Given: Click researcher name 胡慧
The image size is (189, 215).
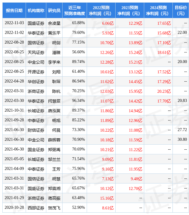Looking at the screenshot, I should (x=56, y=179).
